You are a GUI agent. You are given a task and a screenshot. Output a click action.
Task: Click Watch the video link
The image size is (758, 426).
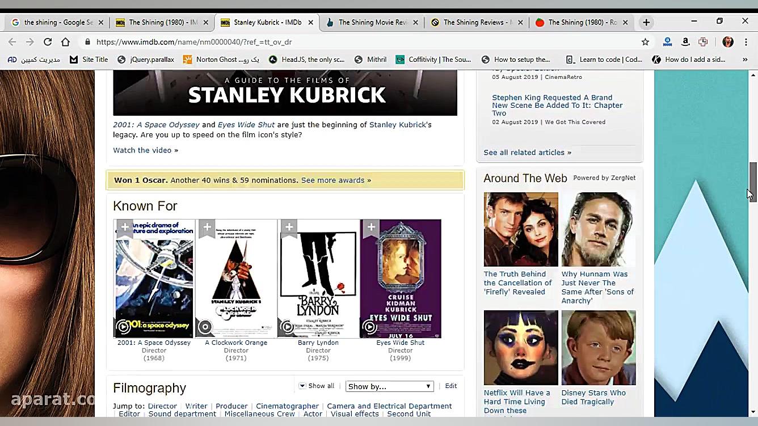click(x=145, y=150)
